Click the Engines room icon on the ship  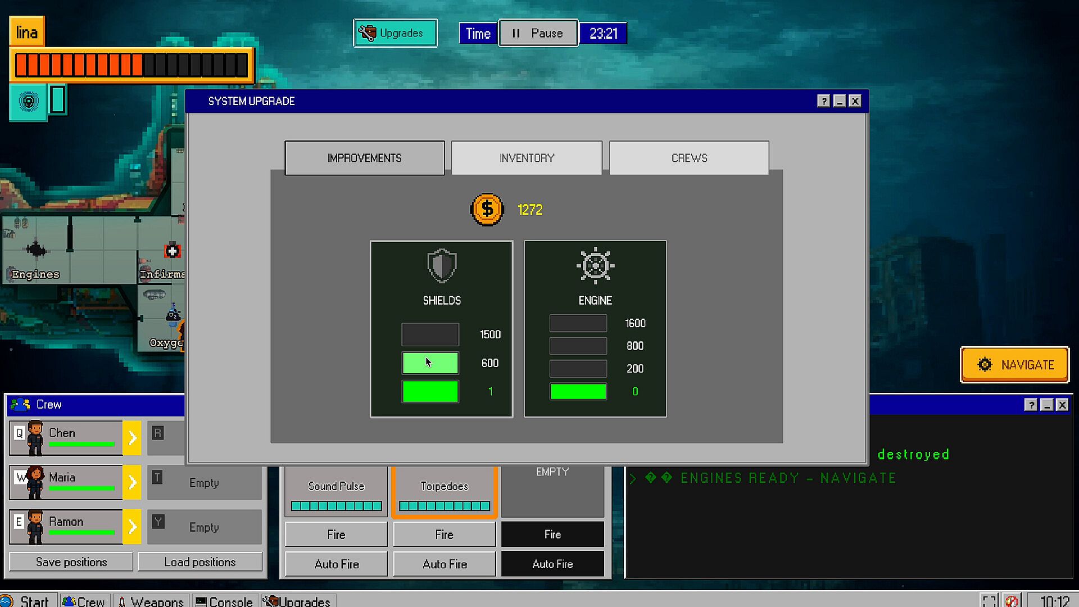pos(37,249)
